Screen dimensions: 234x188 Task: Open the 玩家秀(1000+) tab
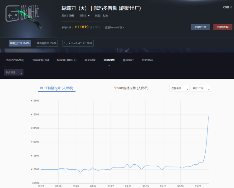pos(66,60)
